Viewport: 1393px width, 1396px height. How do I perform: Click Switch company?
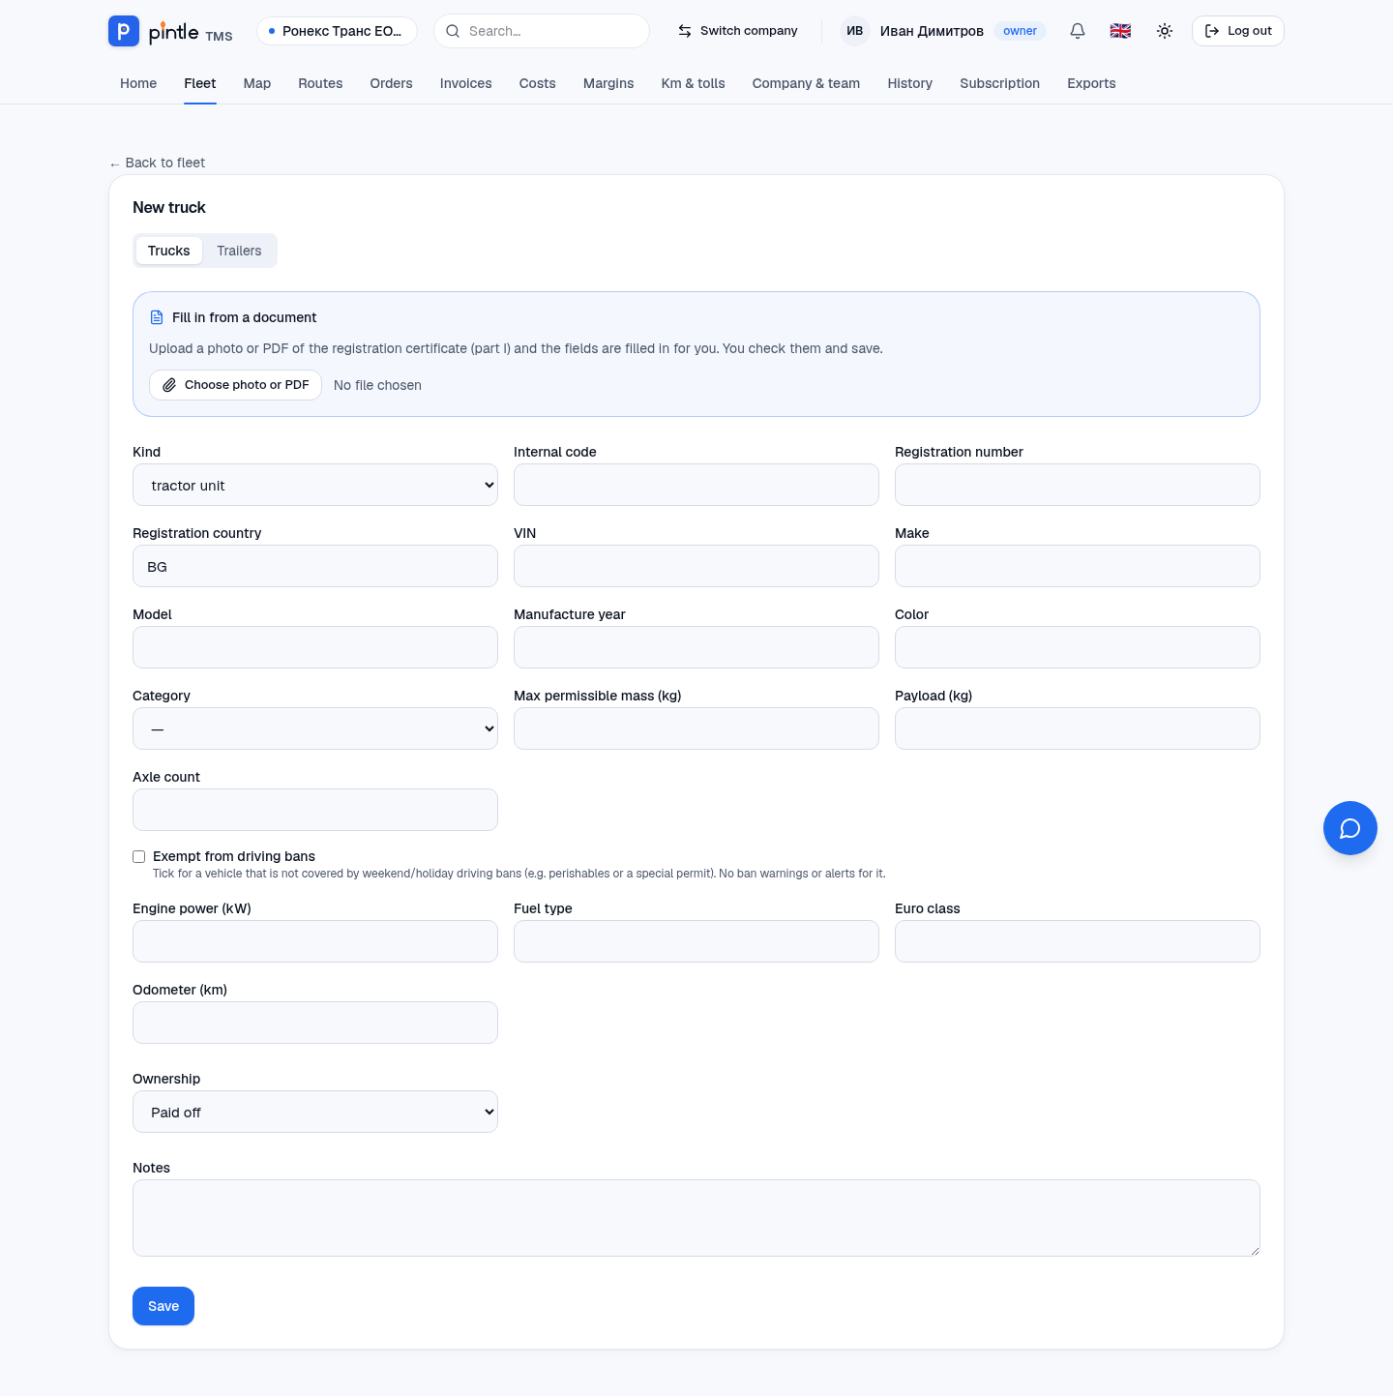tap(738, 31)
